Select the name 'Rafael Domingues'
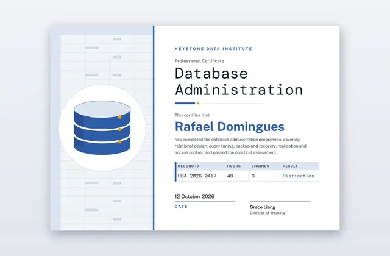 pyautogui.click(x=230, y=127)
